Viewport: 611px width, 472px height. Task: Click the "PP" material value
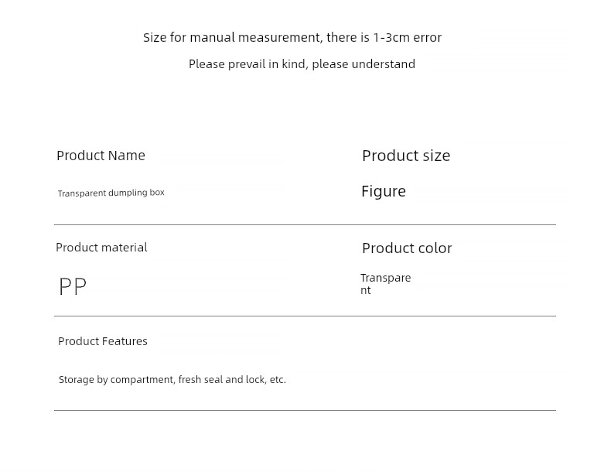click(x=73, y=286)
